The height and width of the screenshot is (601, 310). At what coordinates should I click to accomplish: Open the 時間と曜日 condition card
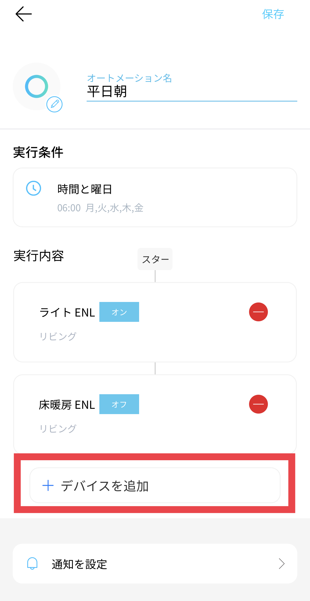(x=155, y=197)
